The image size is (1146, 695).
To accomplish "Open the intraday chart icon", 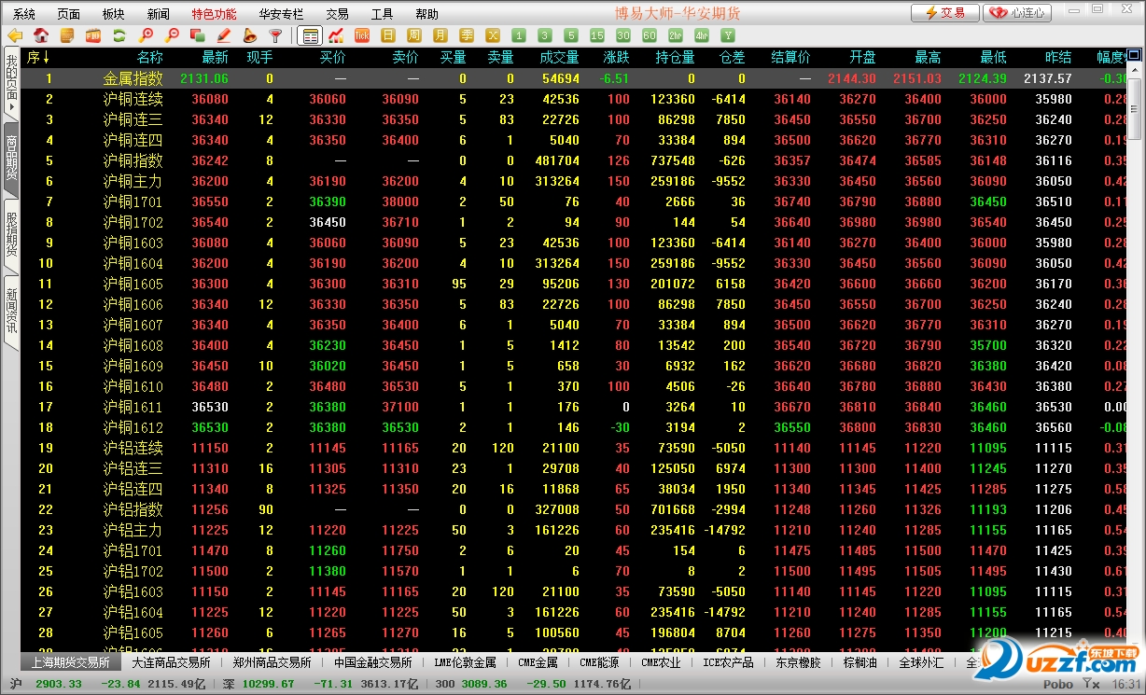I will tap(336, 36).
